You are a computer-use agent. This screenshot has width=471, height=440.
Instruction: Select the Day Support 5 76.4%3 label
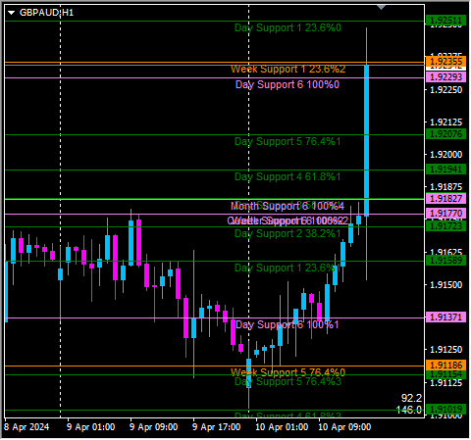pos(288,381)
